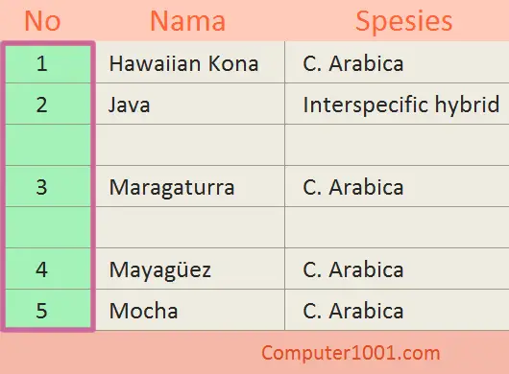This screenshot has width=509, height=374.
Task: Select C. Arabica in the Mocha row
Action: click(x=397, y=310)
